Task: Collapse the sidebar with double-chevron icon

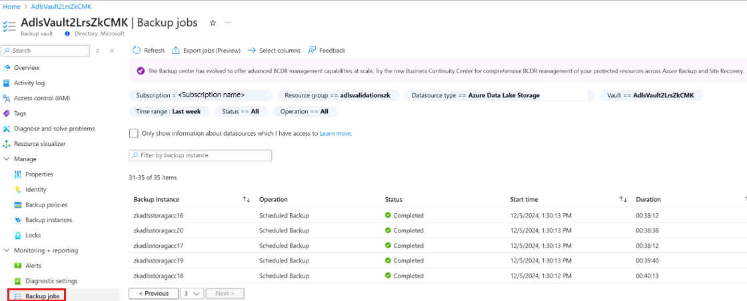Action: [112, 51]
